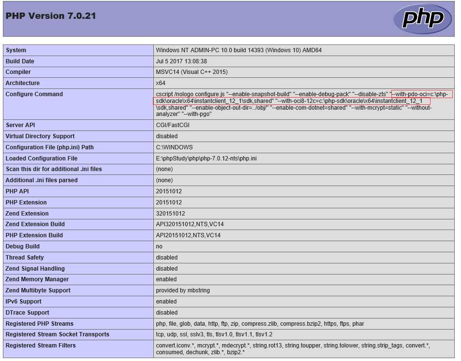461x361 pixels.
Task: Click 'enabled' in the IPv6 Support row
Action: pos(166,302)
